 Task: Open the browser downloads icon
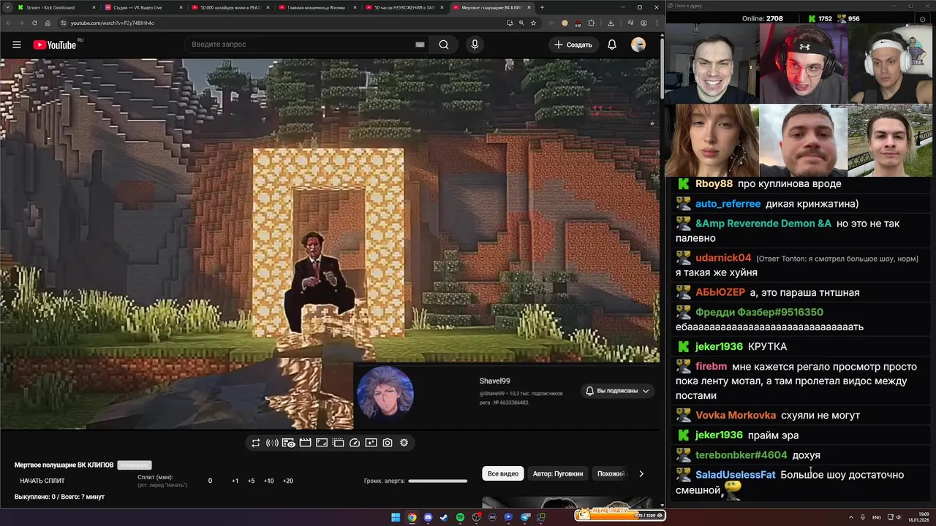(611, 23)
